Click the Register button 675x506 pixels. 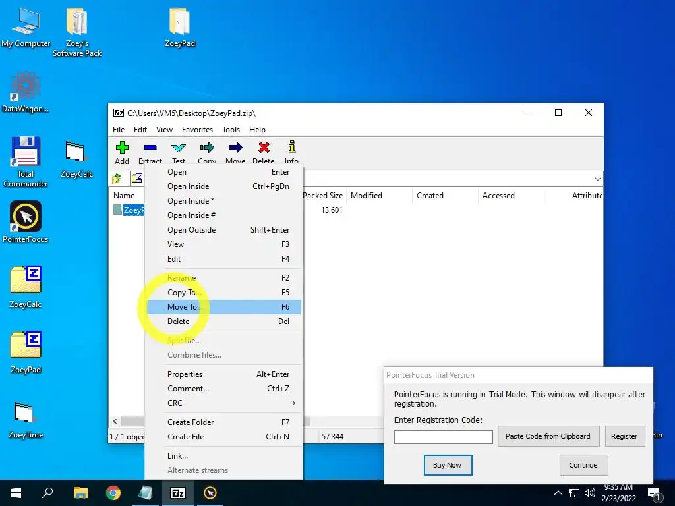[625, 436]
